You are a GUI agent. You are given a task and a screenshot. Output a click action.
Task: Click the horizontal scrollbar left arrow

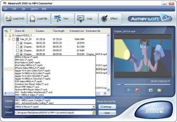click(5, 93)
